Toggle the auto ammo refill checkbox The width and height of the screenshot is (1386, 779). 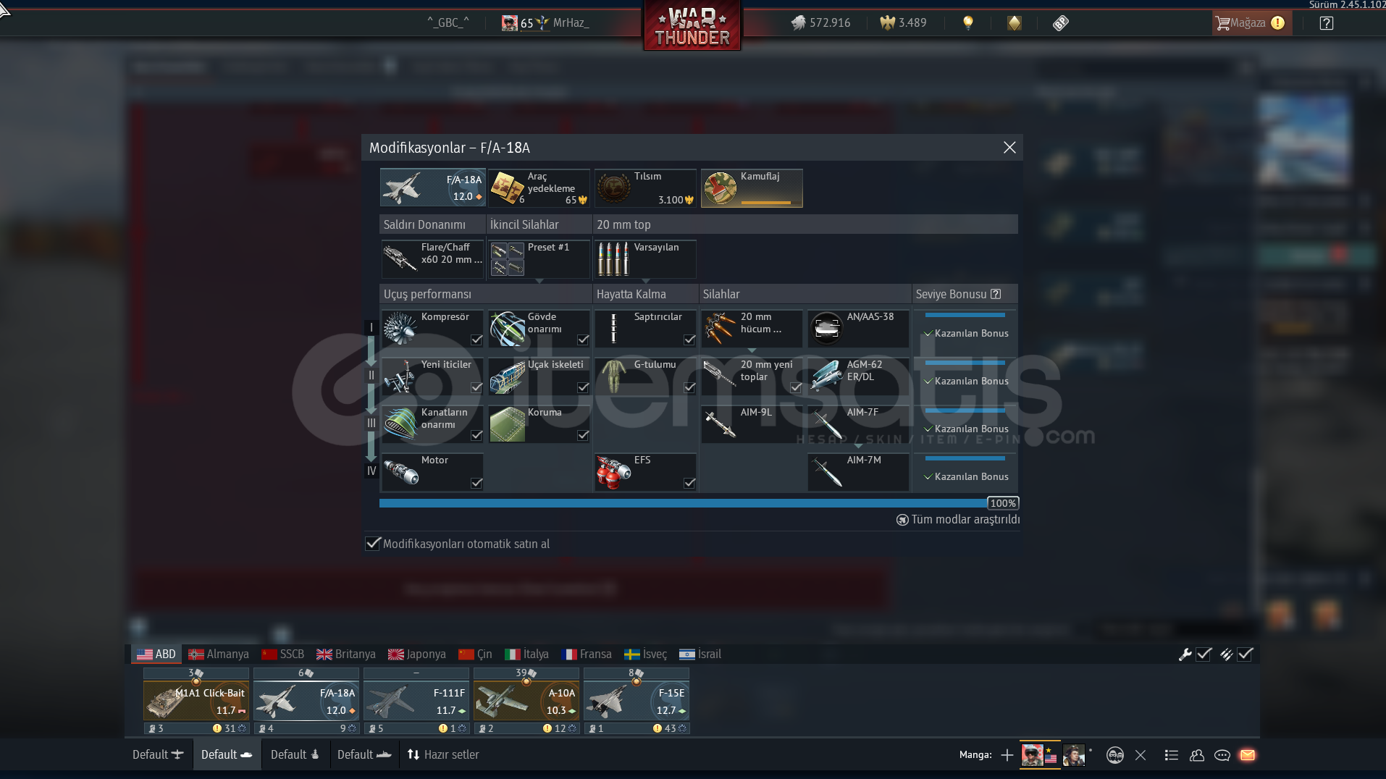1245,654
